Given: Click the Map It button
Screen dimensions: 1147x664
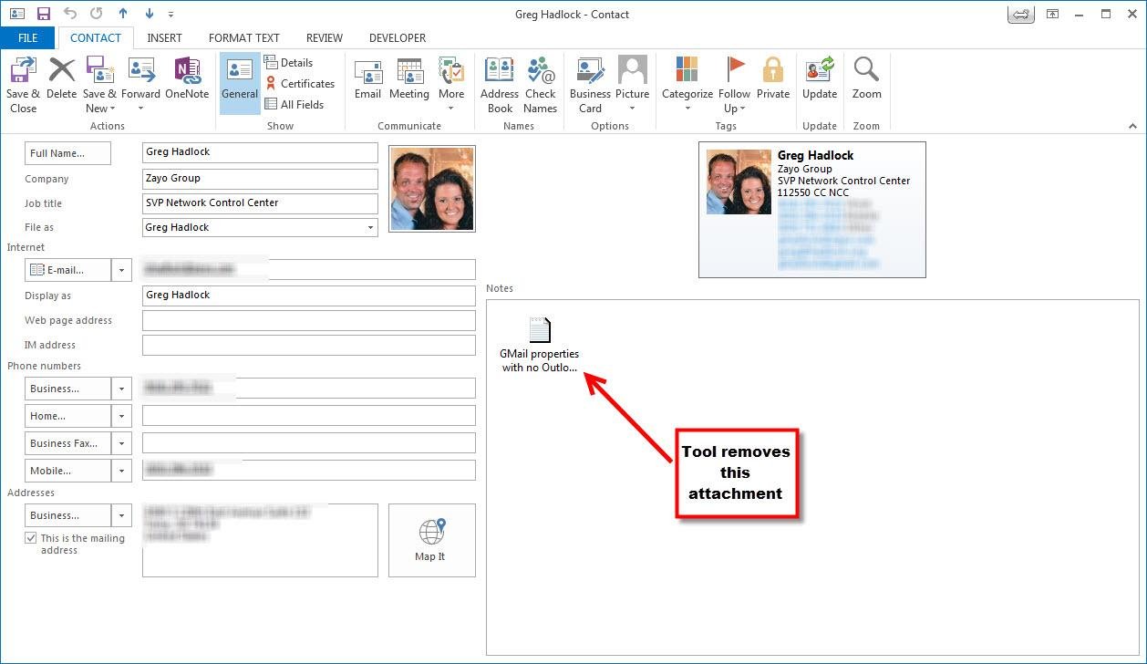Looking at the screenshot, I should [x=431, y=540].
